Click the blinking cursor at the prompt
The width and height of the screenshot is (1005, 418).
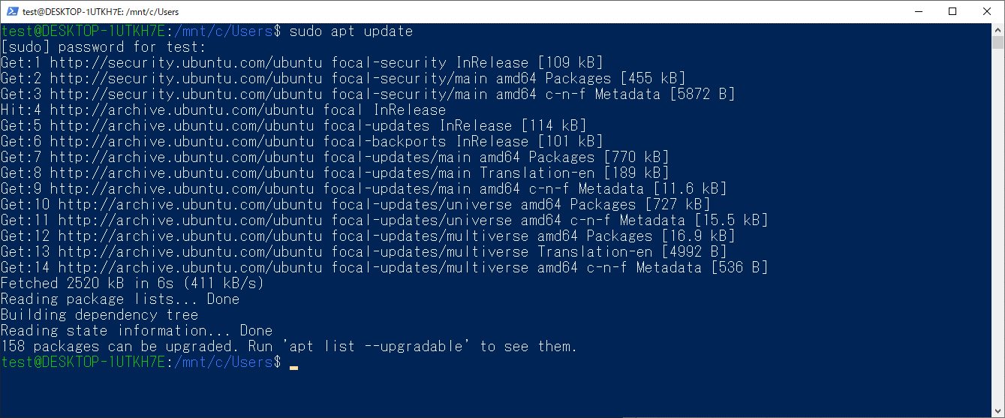[x=293, y=367]
